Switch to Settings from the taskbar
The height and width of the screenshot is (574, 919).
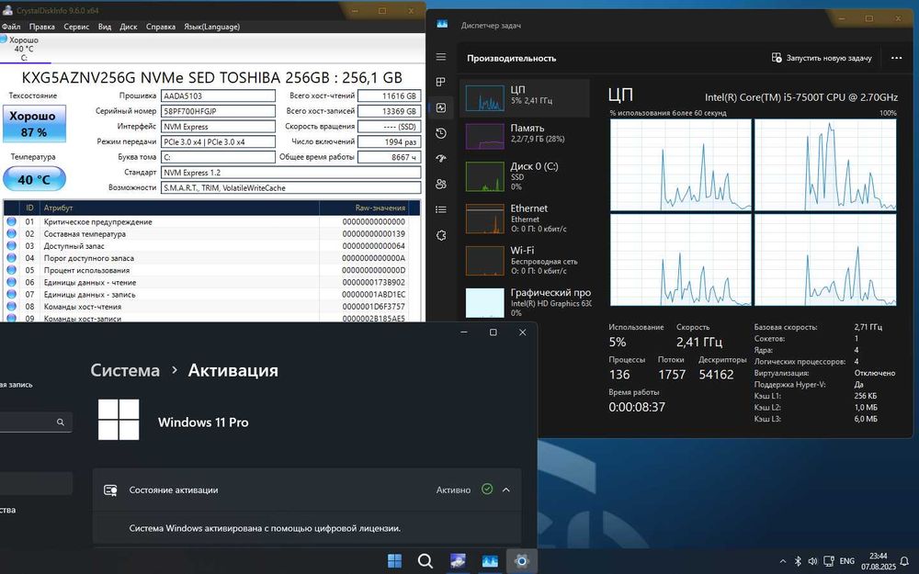[x=521, y=561]
